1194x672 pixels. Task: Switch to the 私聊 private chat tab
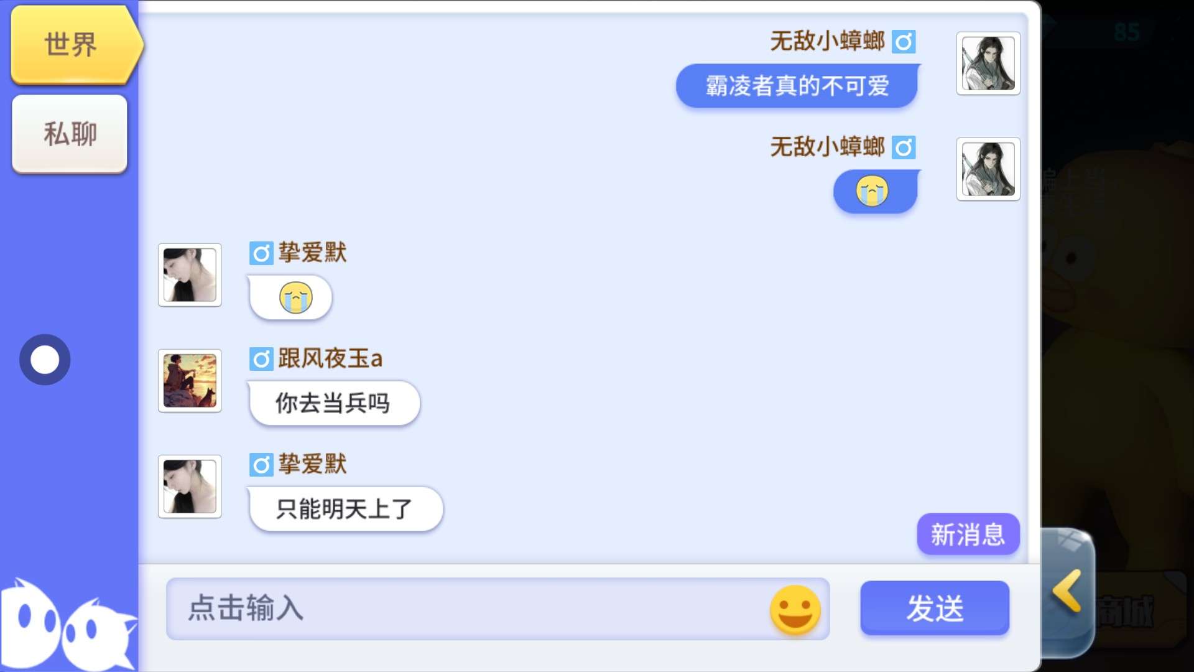(70, 134)
